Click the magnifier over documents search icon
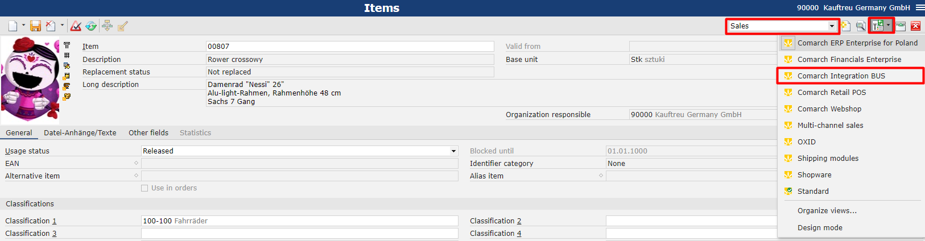 tap(861, 26)
